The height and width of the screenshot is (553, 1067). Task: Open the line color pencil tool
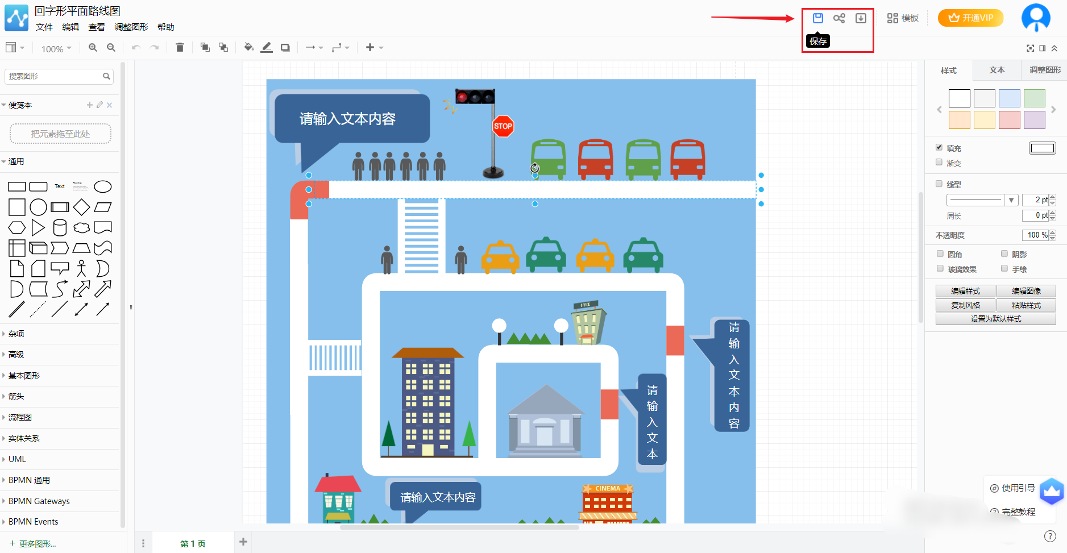(267, 48)
